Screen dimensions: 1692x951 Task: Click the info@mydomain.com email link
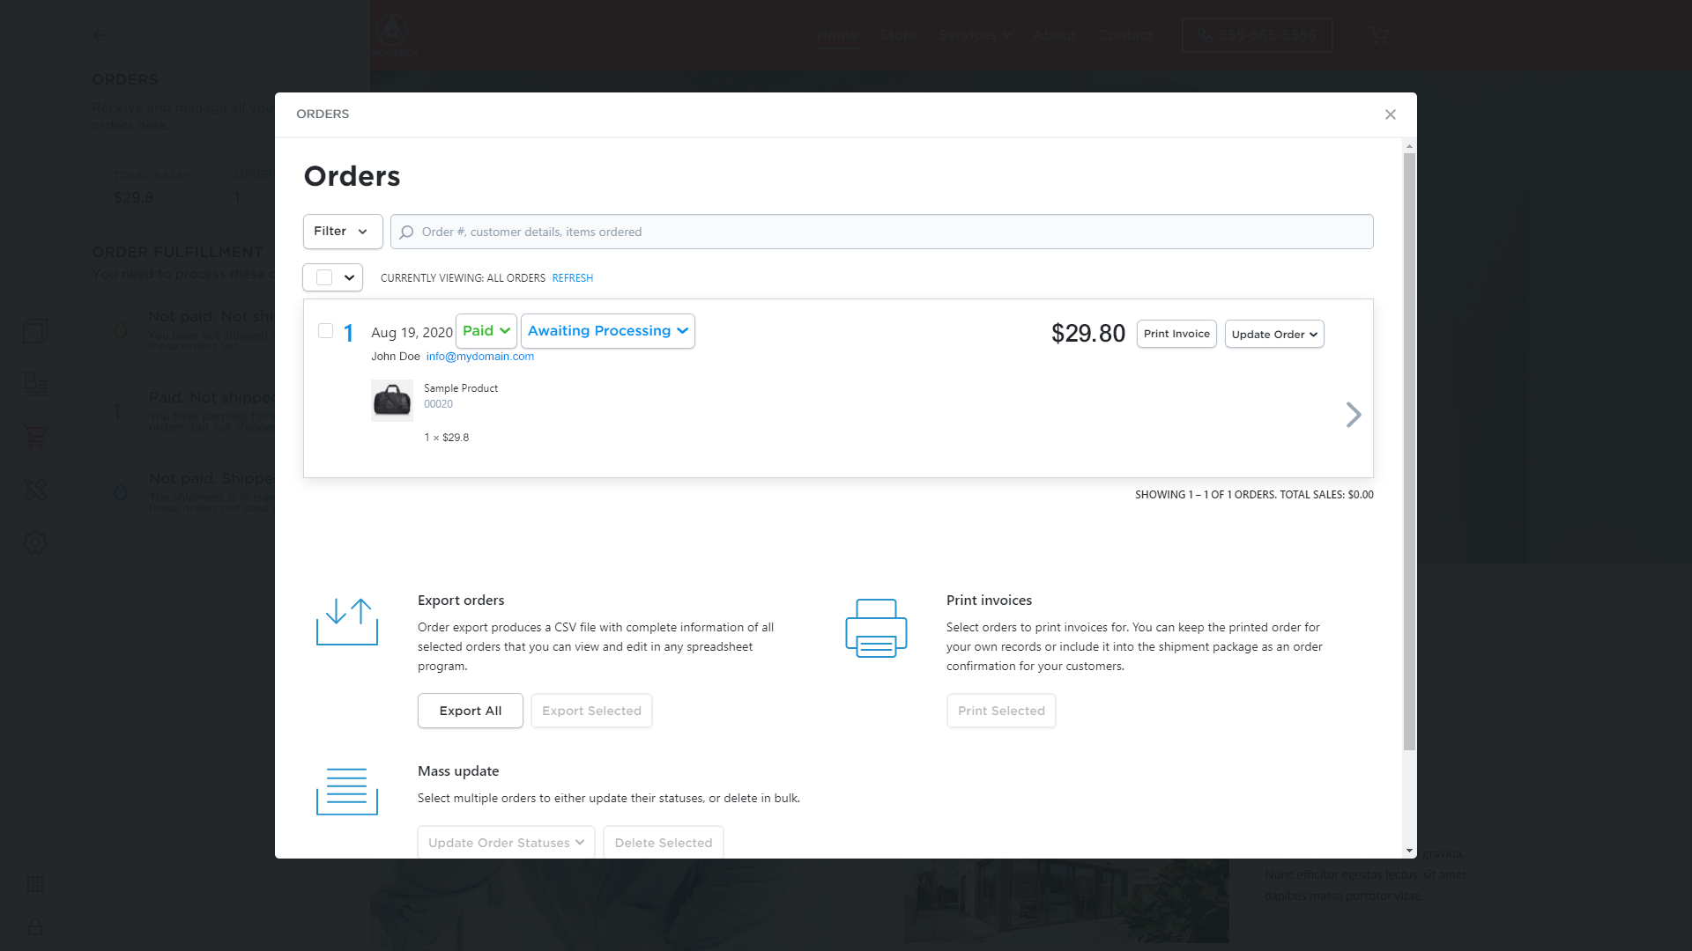coord(480,357)
